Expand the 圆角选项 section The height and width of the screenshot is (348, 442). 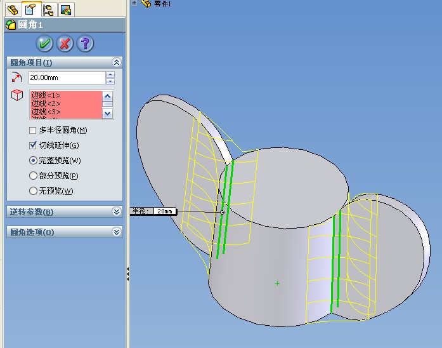tap(117, 232)
